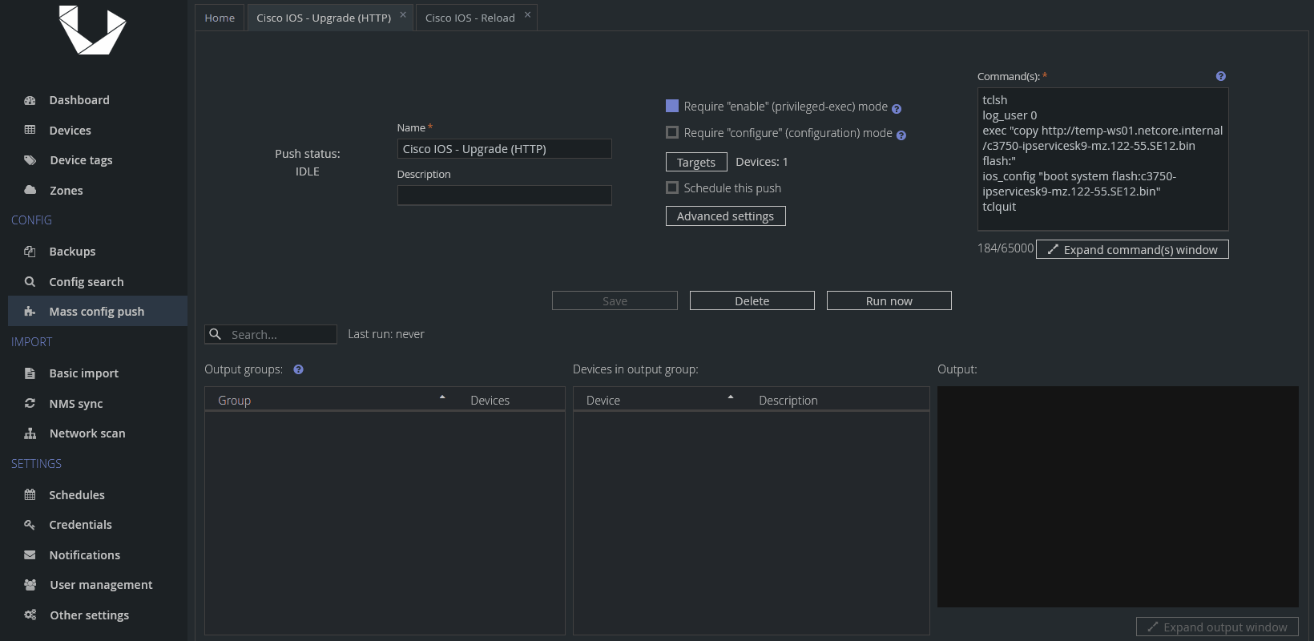Go to Schedules settings

tap(77, 494)
